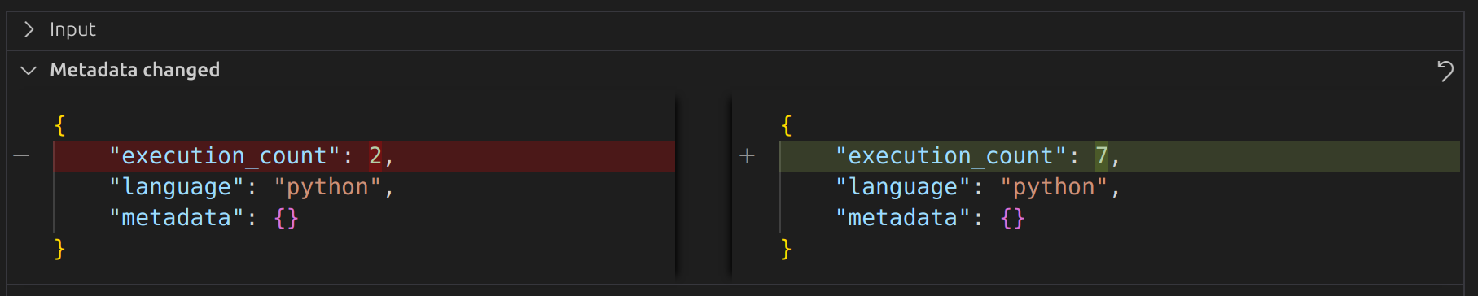The height and width of the screenshot is (296, 1478).
Task: Click "language" key in original left pane
Action: tap(177, 187)
